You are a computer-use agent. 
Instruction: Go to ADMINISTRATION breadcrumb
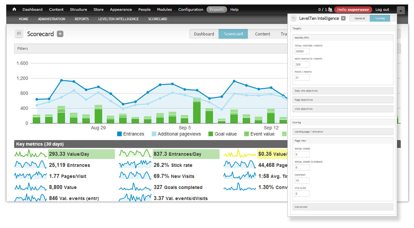51,19
